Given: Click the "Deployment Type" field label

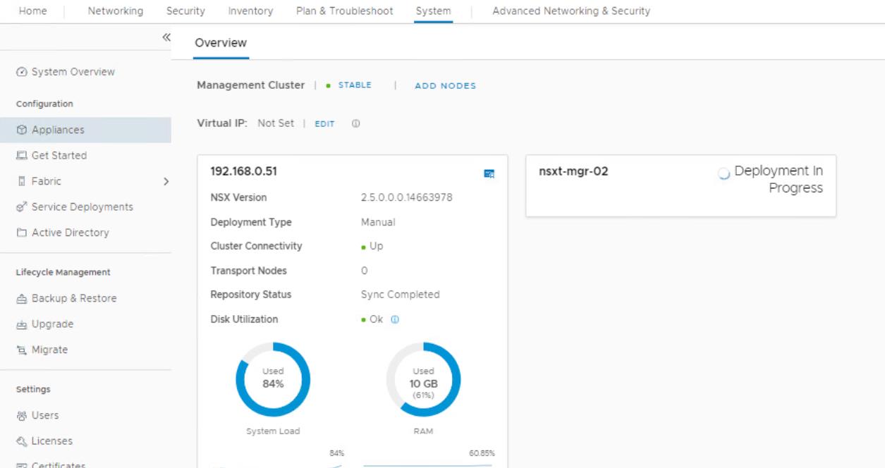Looking at the screenshot, I should (x=251, y=222).
